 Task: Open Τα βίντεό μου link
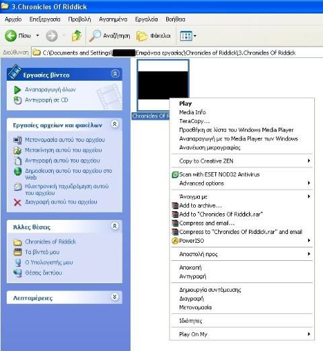tap(42, 252)
